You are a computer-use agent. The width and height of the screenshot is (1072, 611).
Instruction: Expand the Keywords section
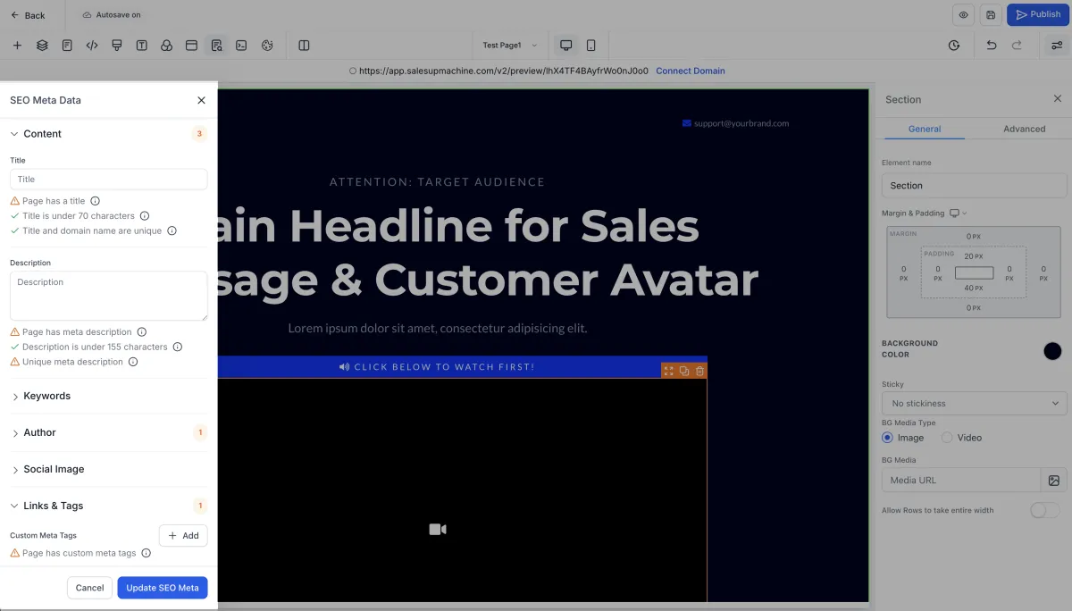(15, 397)
